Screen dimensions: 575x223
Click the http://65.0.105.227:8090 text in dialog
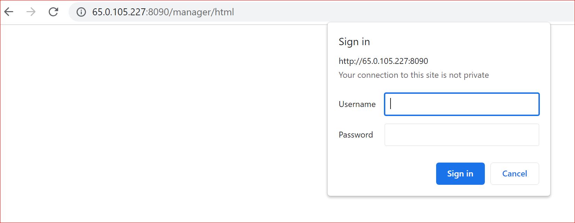tap(383, 61)
